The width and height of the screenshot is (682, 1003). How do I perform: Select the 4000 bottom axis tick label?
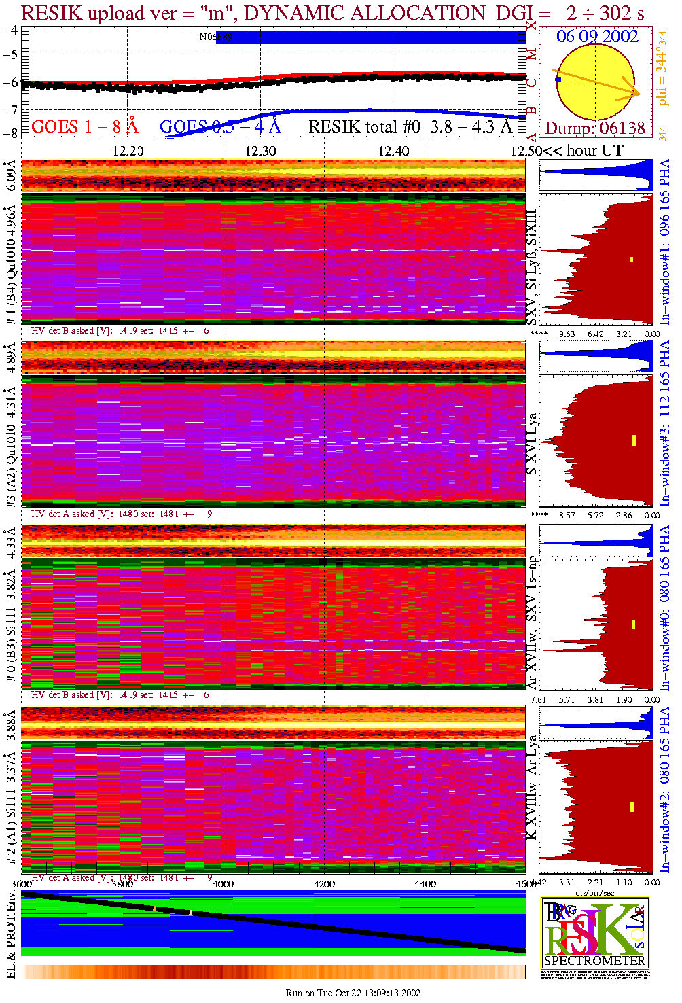click(x=223, y=884)
